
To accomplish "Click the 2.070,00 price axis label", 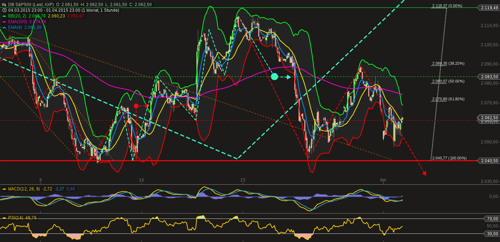I will point(490,103).
